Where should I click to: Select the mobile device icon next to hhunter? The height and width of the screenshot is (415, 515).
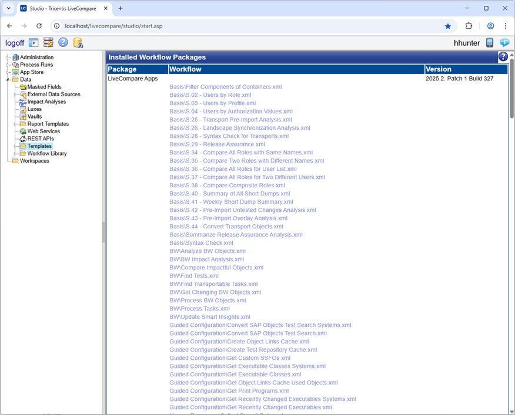490,43
